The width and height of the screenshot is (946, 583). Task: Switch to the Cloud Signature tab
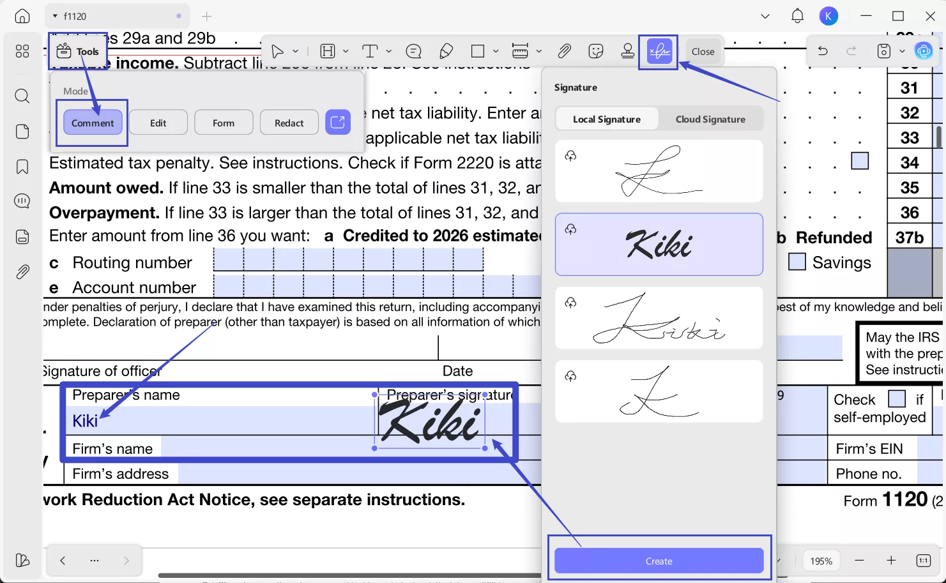click(710, 119)
